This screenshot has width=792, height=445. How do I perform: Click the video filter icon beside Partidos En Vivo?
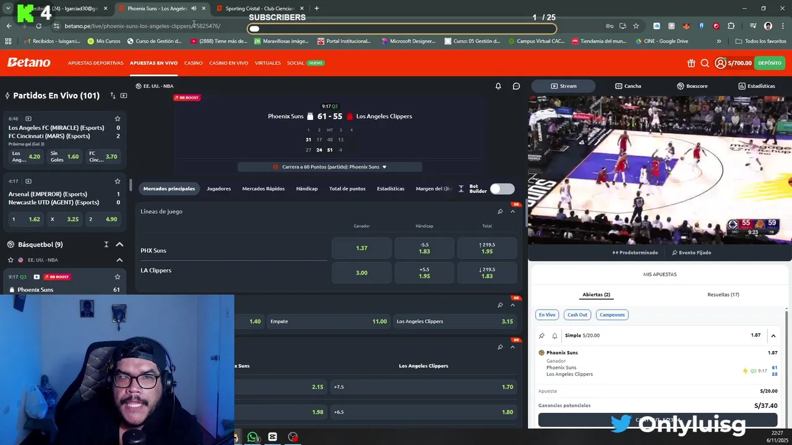pyautogui.click(x=124, y=96)
